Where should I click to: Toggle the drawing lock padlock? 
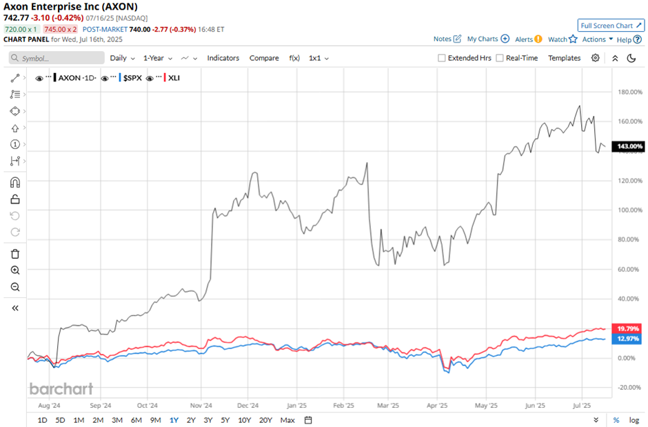(x=15, y=199)
